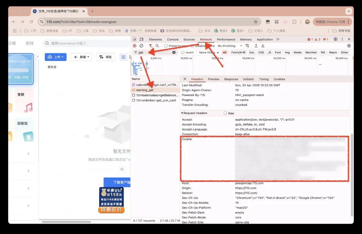Check the Invert filter checkbox
362x234 pixels.
coord(183,53)
